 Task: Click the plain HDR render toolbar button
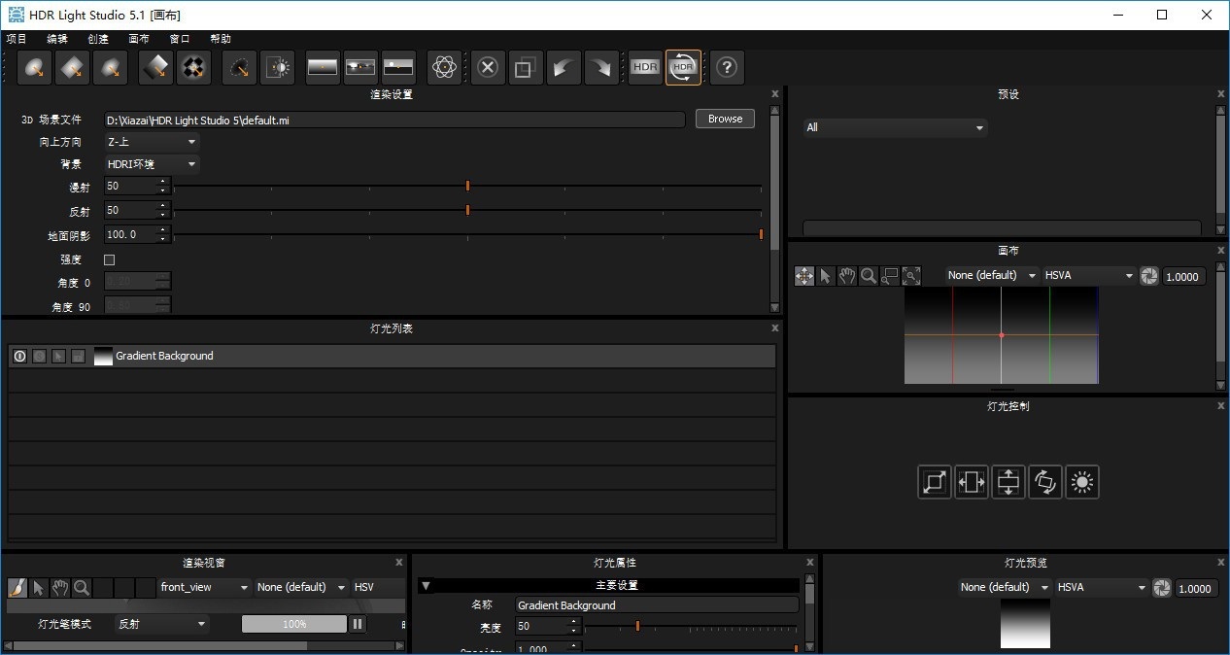point(645,68)
